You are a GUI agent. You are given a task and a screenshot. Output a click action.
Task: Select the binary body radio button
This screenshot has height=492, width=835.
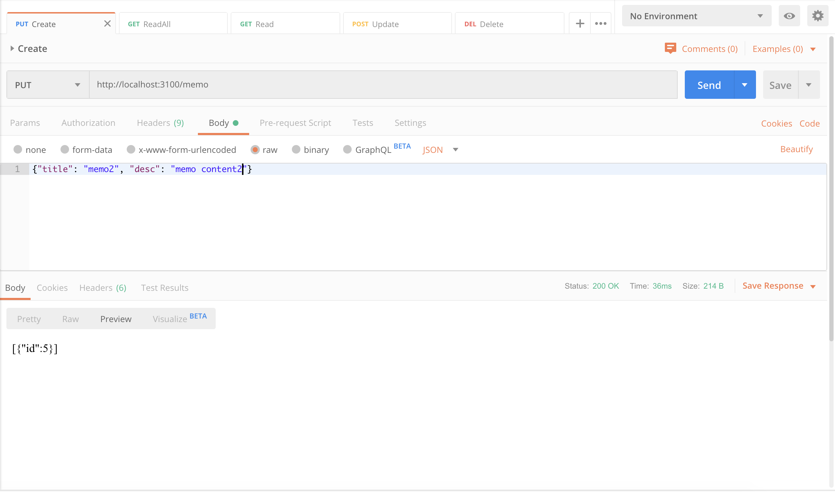coord(296,149)
